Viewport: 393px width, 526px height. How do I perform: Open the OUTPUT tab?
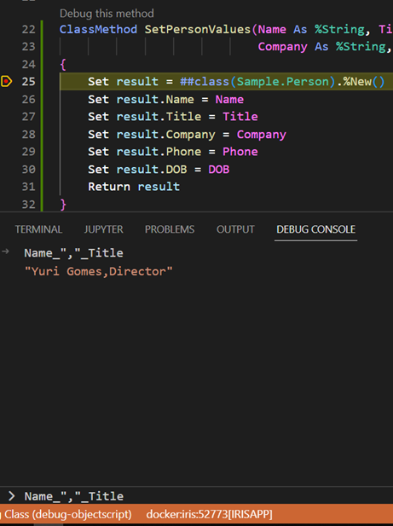coord(235,229)
